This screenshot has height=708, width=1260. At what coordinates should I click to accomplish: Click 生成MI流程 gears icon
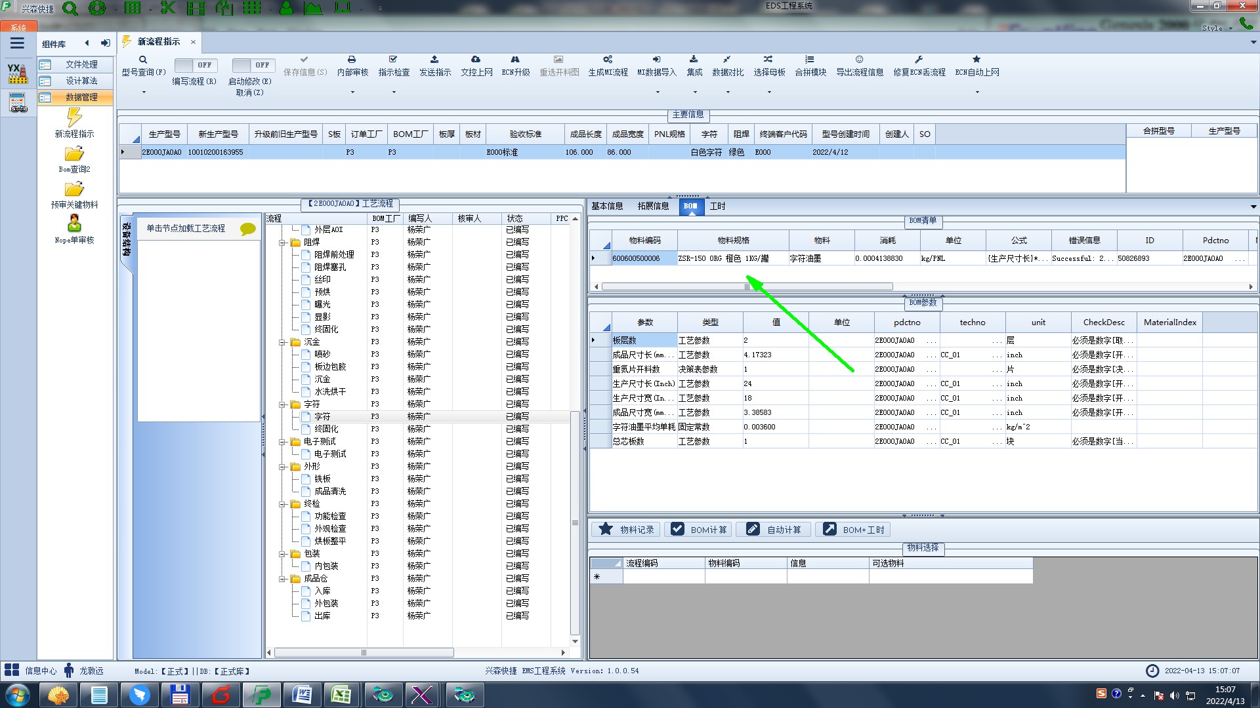tap(608, 60)
